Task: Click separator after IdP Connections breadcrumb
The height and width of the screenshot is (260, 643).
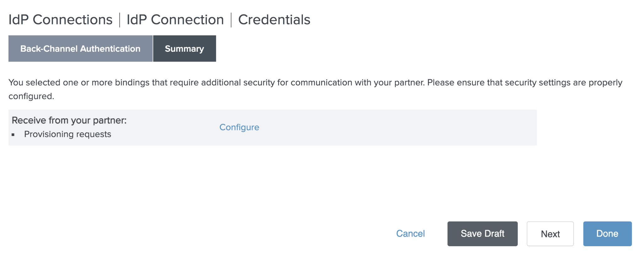Action: coord(120,20)
